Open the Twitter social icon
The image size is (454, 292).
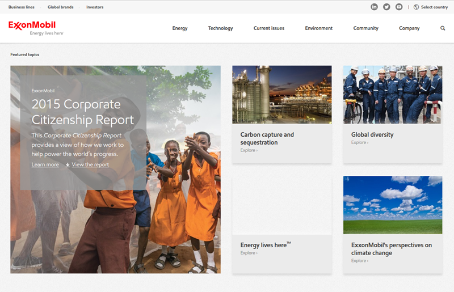coord(386,7)
